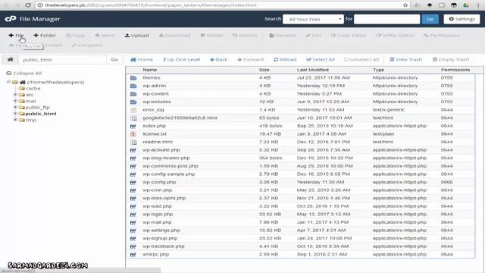
Task: Click the Back navigation button
Action: tap(219, 59)
